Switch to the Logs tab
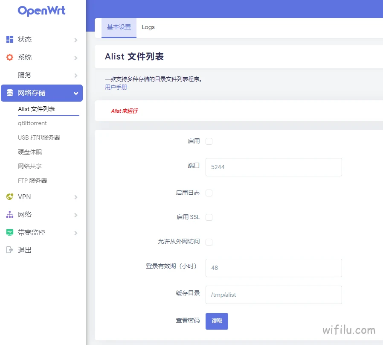The width and height of the screenshot is (383, 345). tap(148, 27)
